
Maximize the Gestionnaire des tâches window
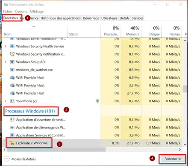167,5
